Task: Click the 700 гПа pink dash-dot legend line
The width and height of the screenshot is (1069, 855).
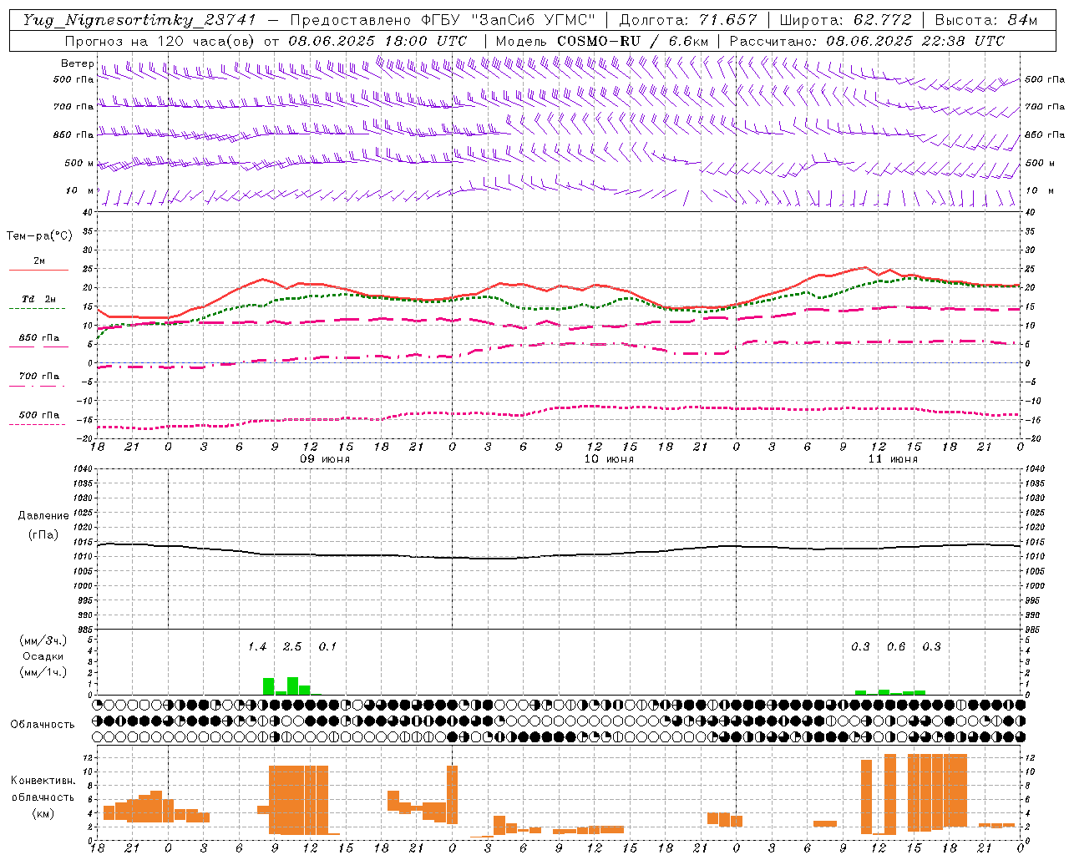Action: [x=38, y=386]
